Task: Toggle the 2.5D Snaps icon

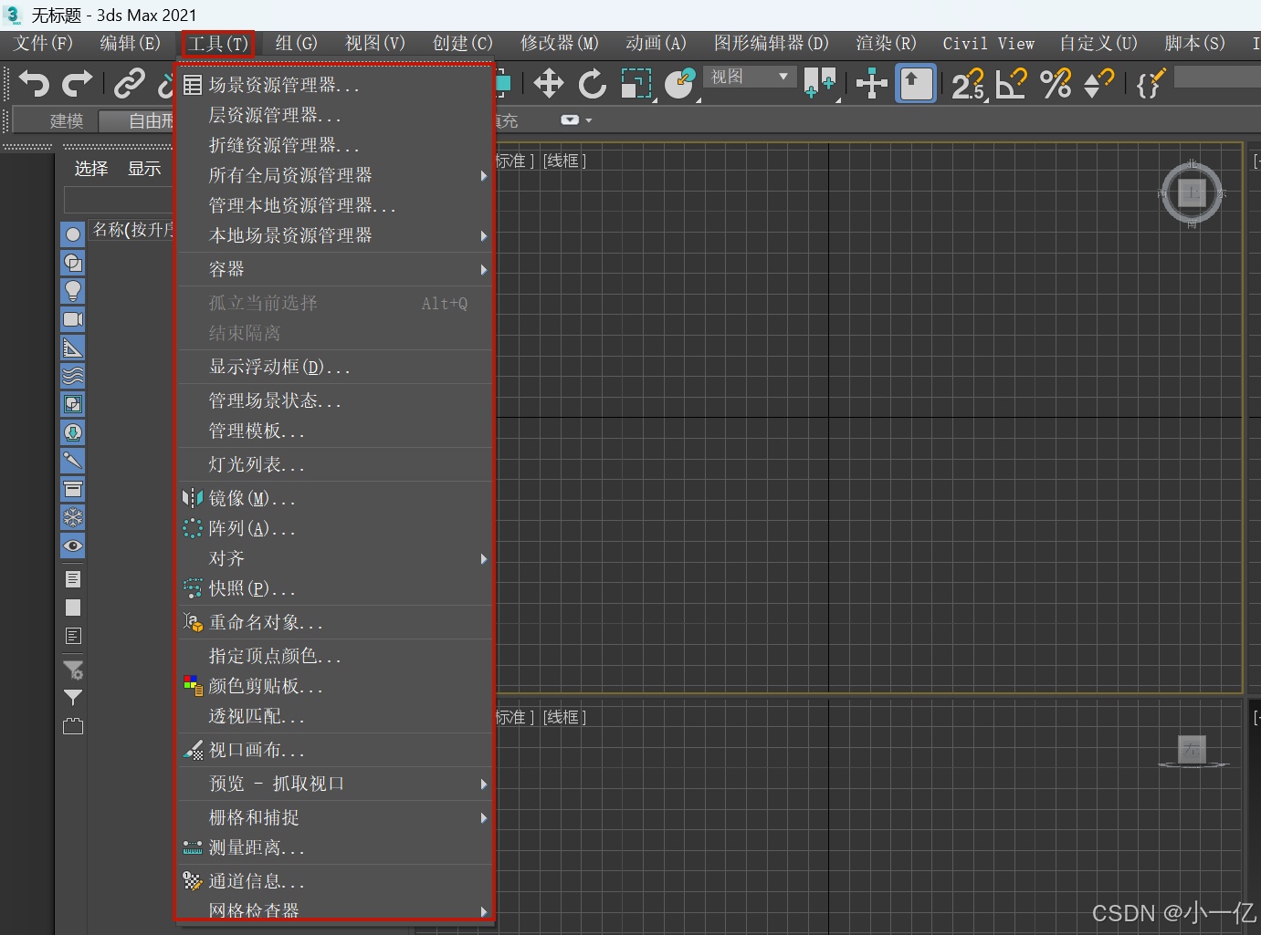Action: [x=968, y=84]
